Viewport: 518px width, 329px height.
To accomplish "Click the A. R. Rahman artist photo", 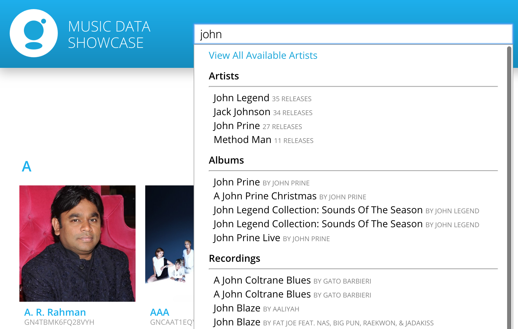I will tap(77, 243).
